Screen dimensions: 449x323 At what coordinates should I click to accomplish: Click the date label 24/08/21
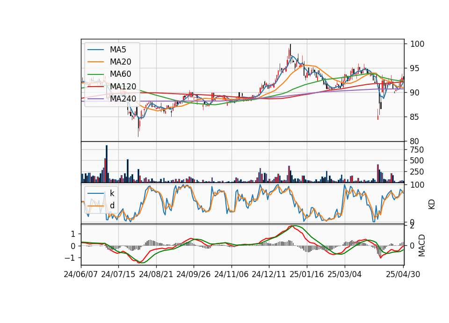coord(156,274)
